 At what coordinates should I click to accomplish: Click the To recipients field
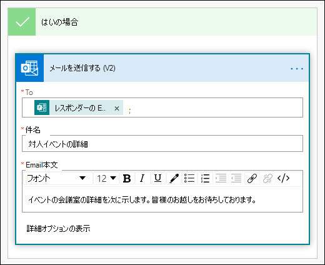coord(162,107)
